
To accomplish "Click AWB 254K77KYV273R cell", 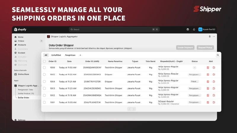I will click(92, 82).
